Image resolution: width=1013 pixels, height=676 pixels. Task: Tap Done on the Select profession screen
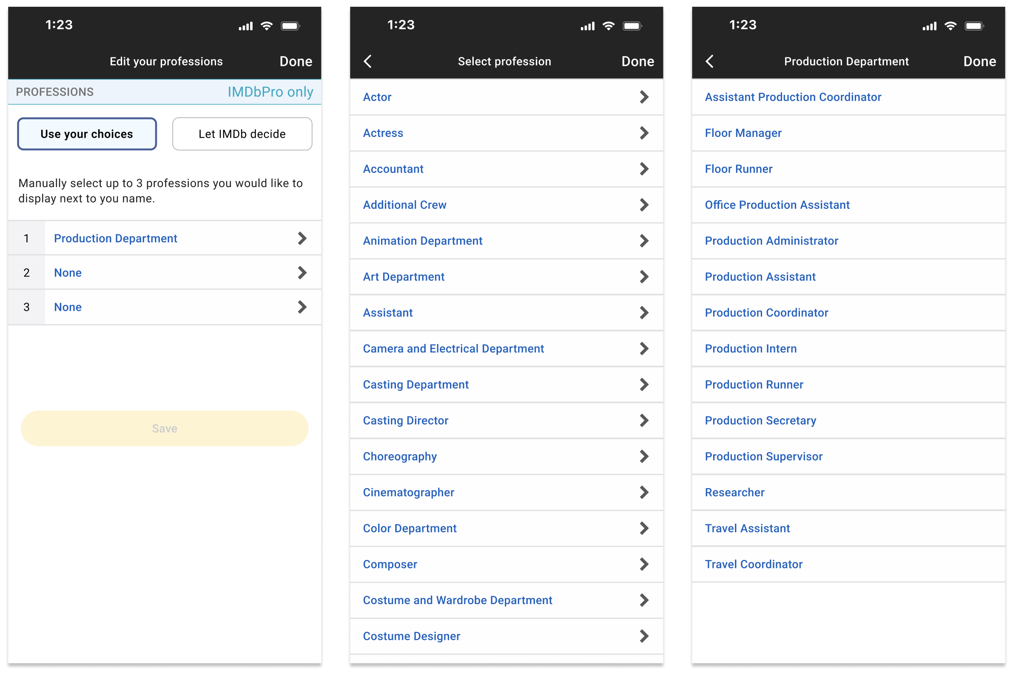click(x=638, y=61)
